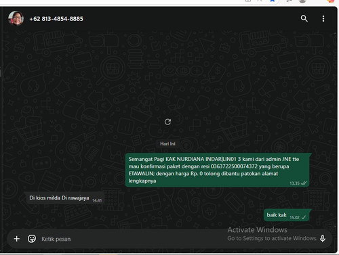Click the Hari Ini date label
The image size is (339, 255).
pyautogui.click(x=167, y=144)
